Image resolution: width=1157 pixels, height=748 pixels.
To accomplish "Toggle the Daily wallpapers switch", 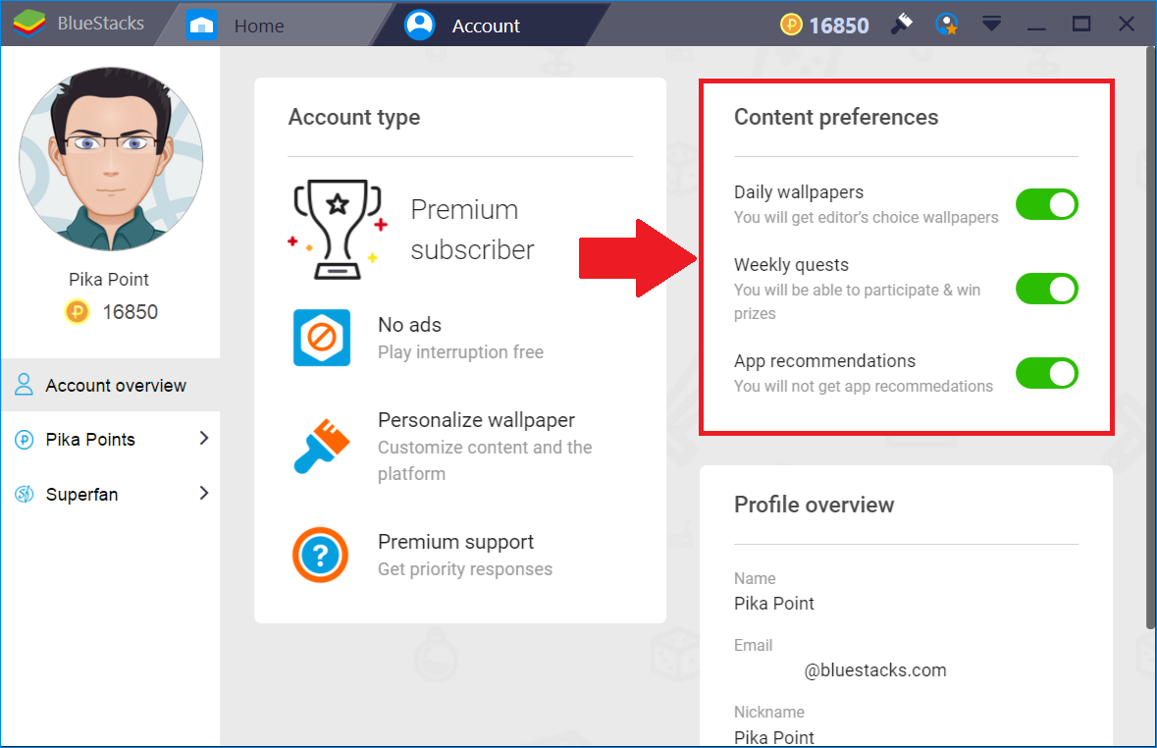I will click(x=1047, y=204).
